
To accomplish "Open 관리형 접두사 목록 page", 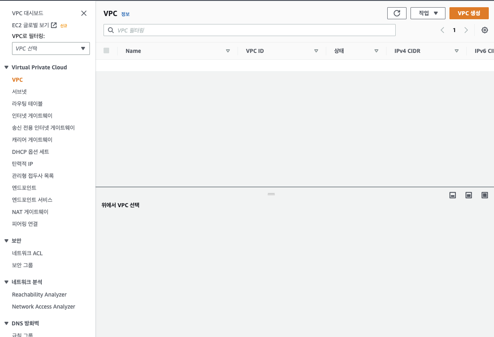I will (33, 176).
